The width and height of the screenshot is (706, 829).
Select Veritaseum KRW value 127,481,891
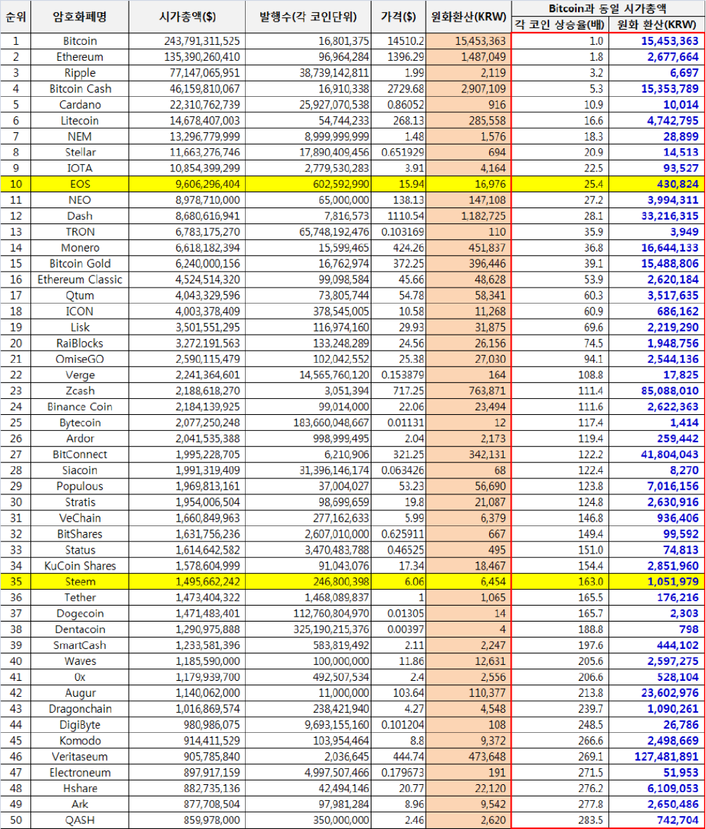coord(657,757)
